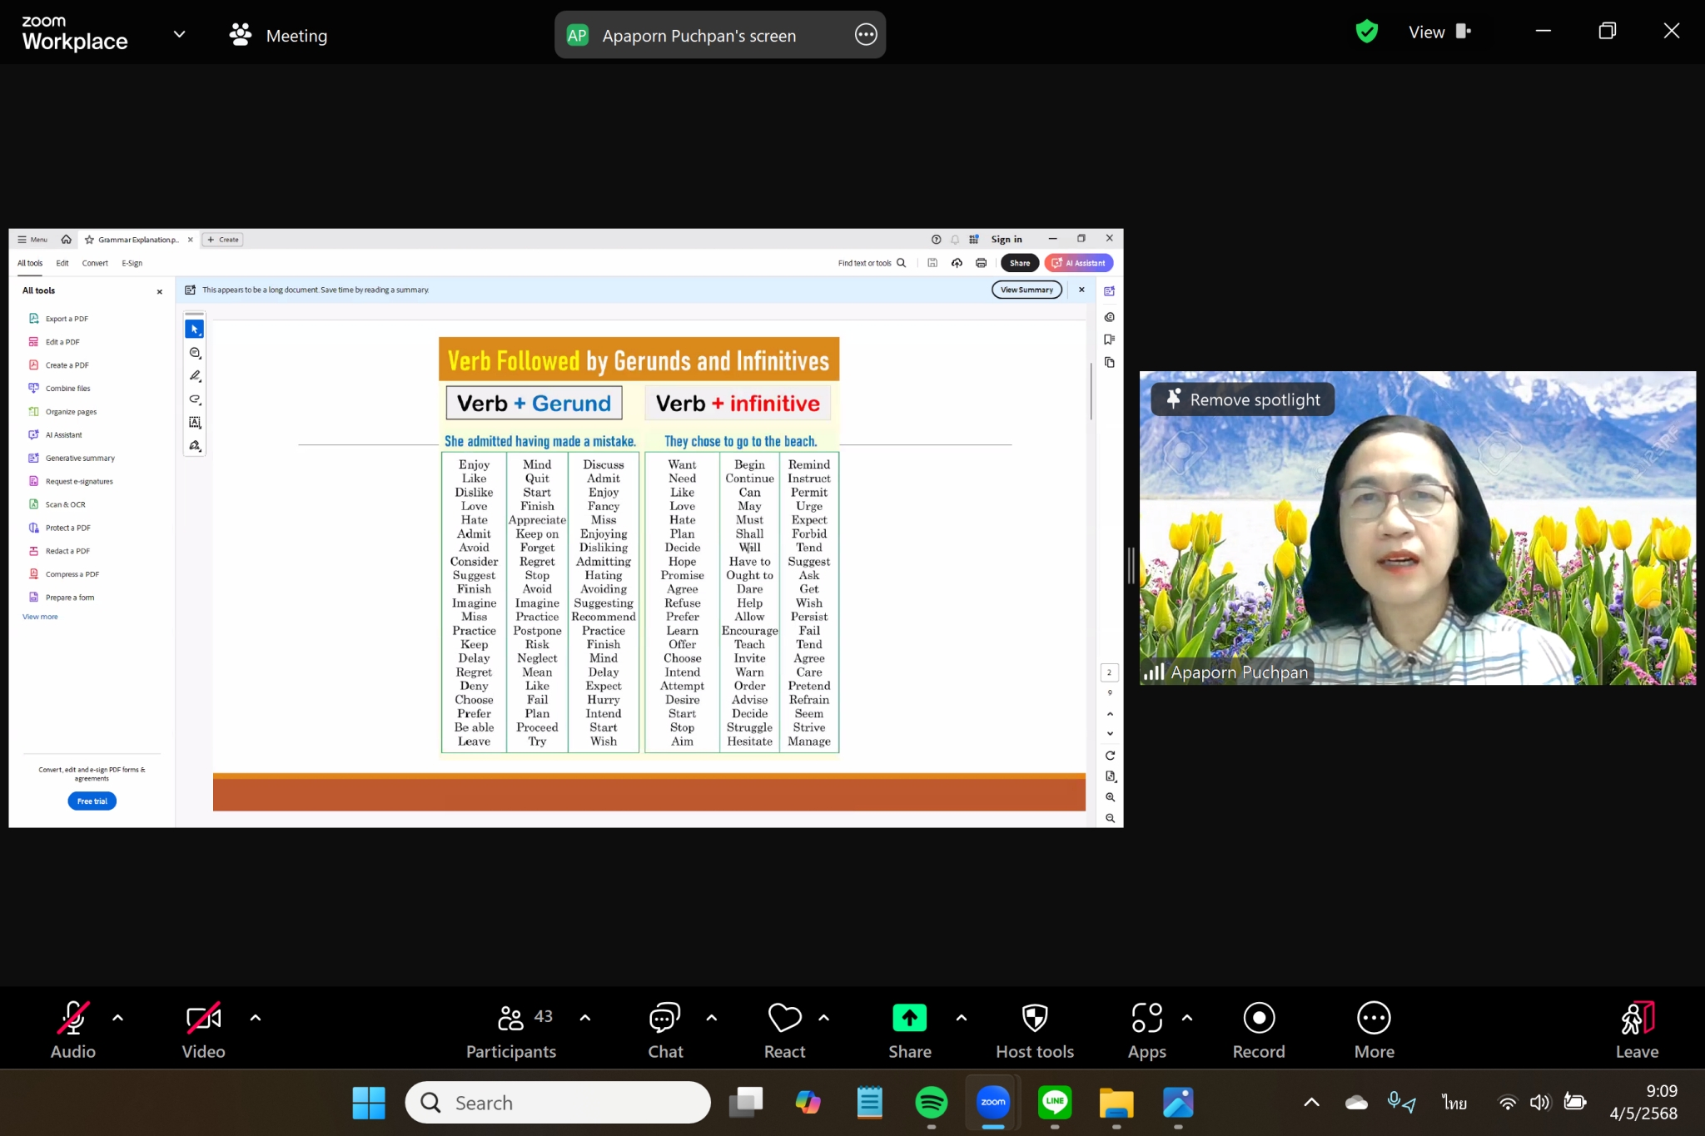The height and width of the screenshot is (1136, 1705).
Task: Expand participants options arrow
Action: (x=585, y=1018)
